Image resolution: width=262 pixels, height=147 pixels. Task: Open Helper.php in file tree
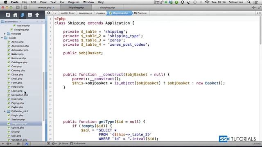[x=17, y=87]
